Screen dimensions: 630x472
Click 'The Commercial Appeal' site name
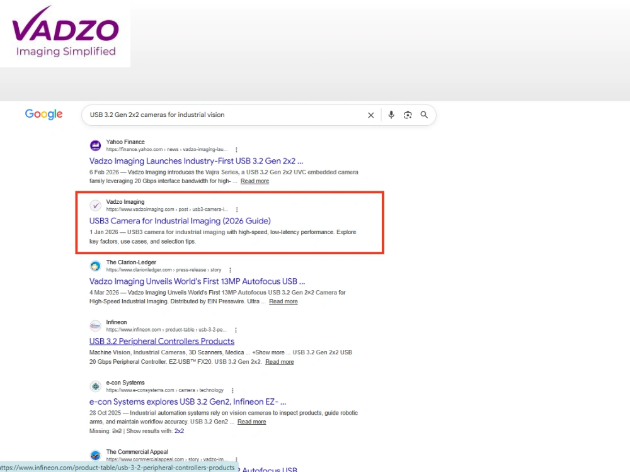(137, 451)
